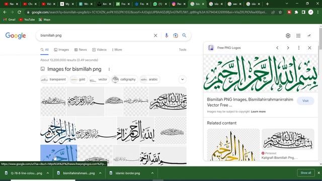Filter images by gold chip
322x181 pixels.
coord(78,79)
